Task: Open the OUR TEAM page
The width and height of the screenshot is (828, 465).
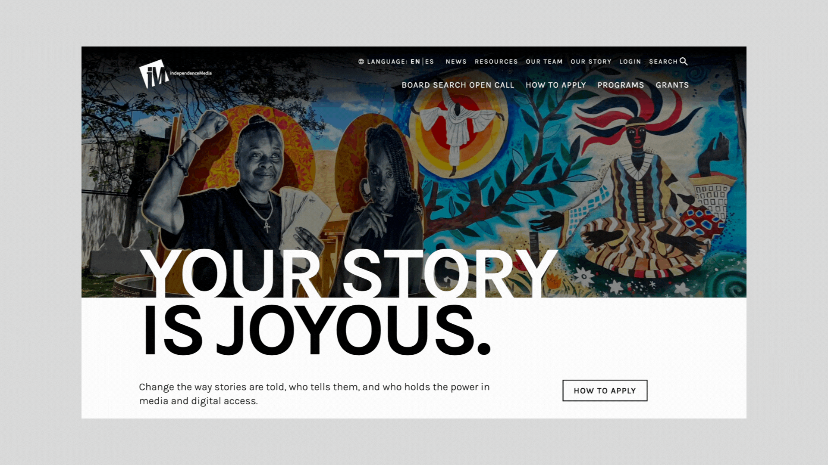Action: coord(544,61)
